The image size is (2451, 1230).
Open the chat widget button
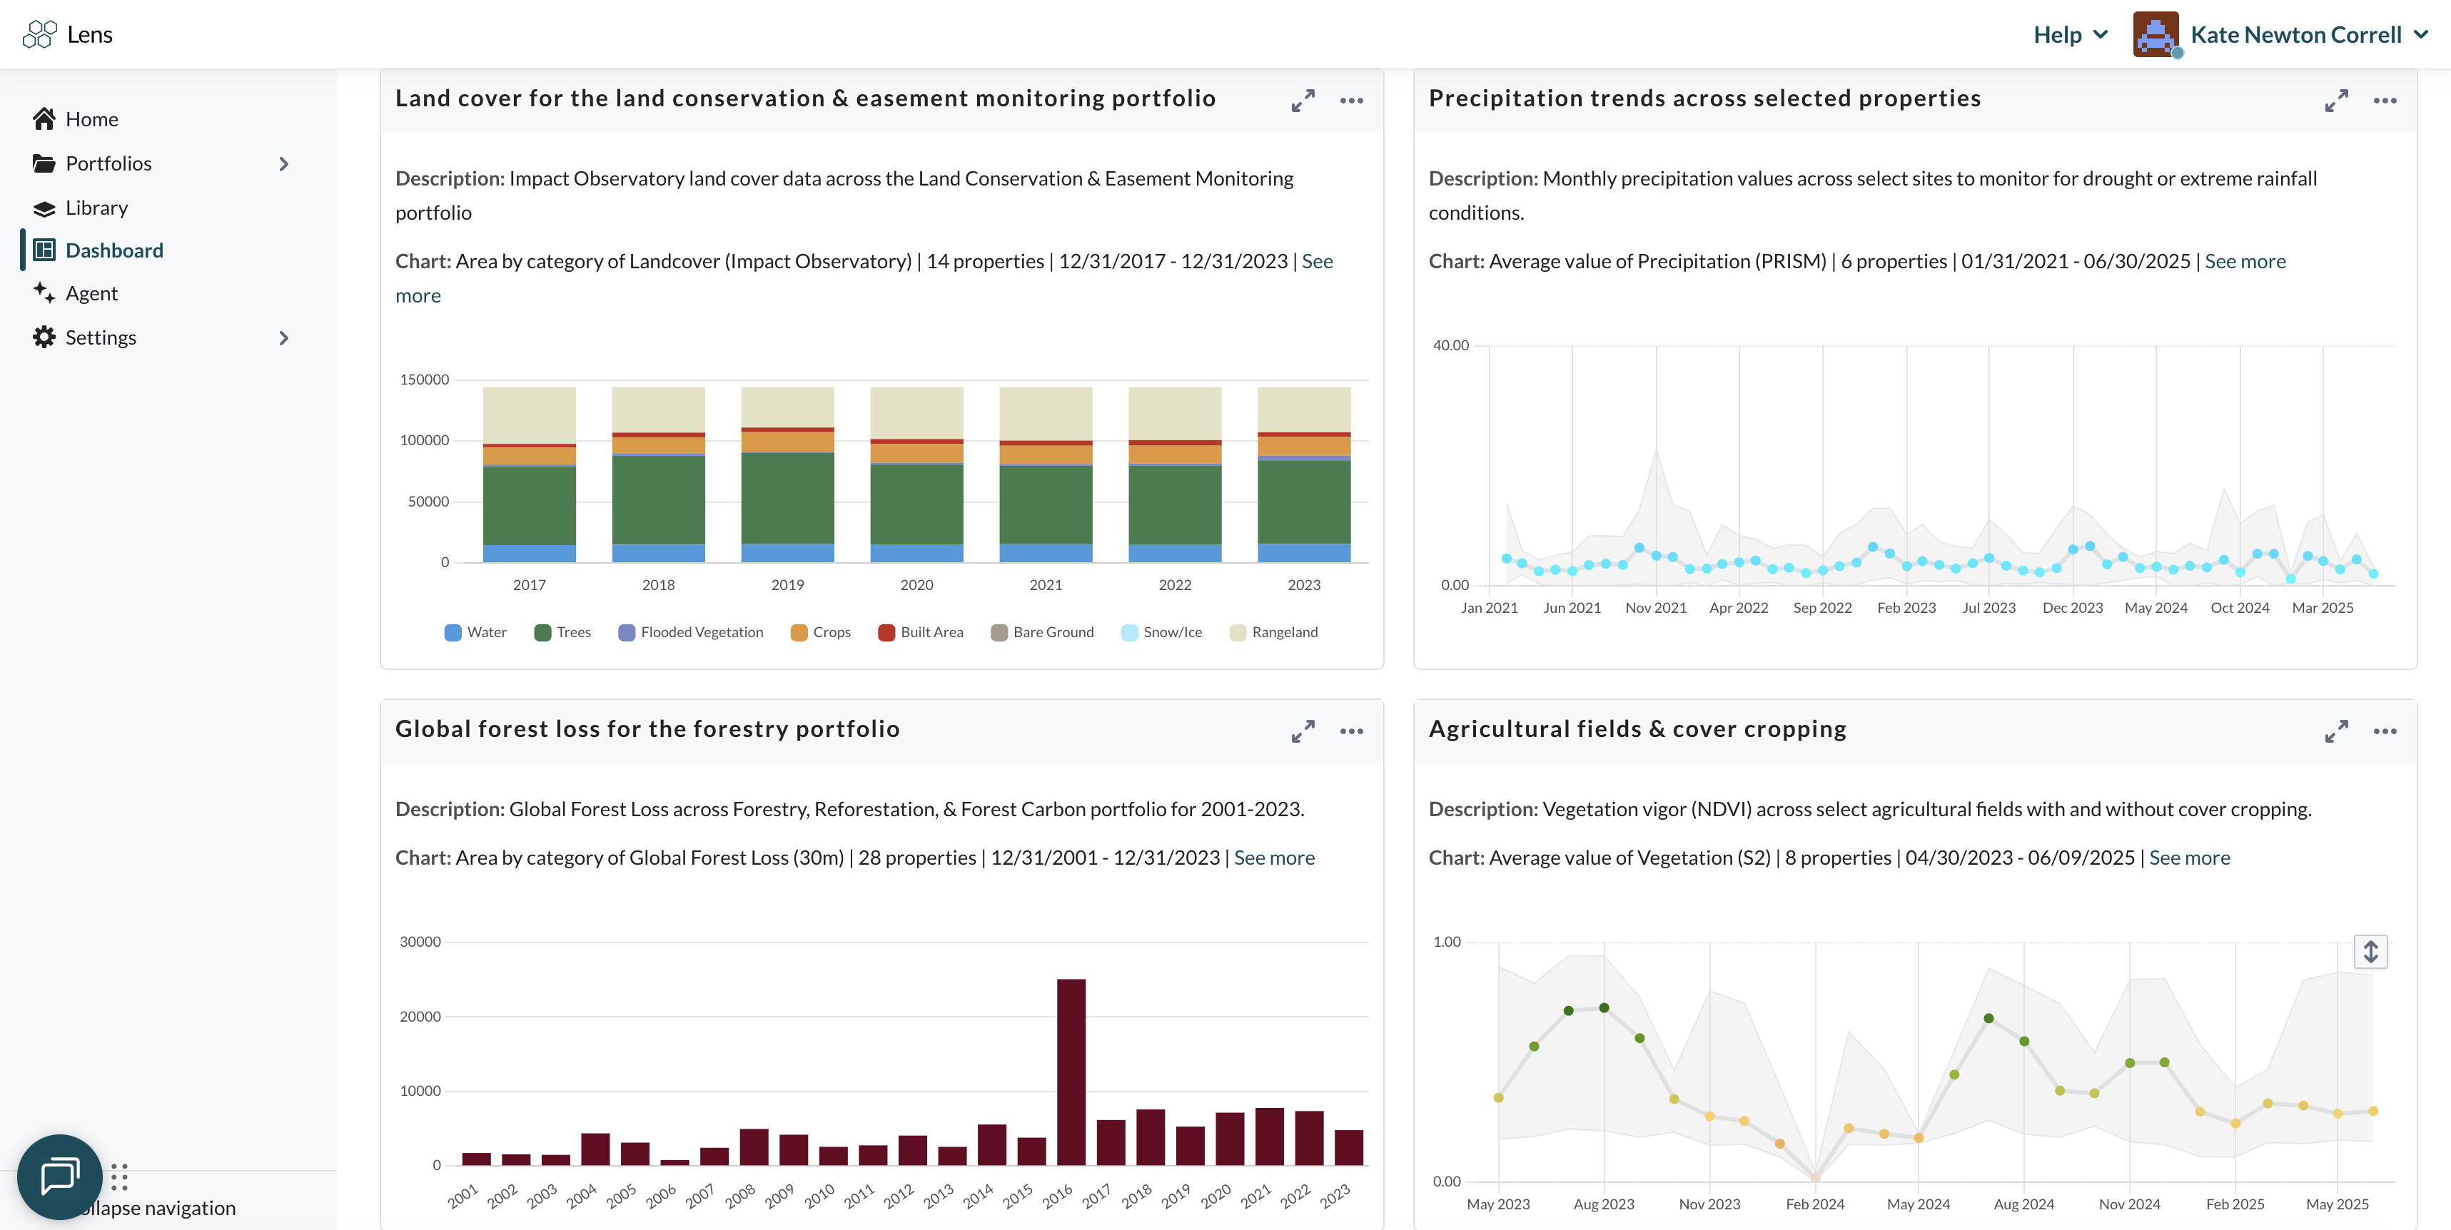pyautogui.click(x=59, y=1176)
